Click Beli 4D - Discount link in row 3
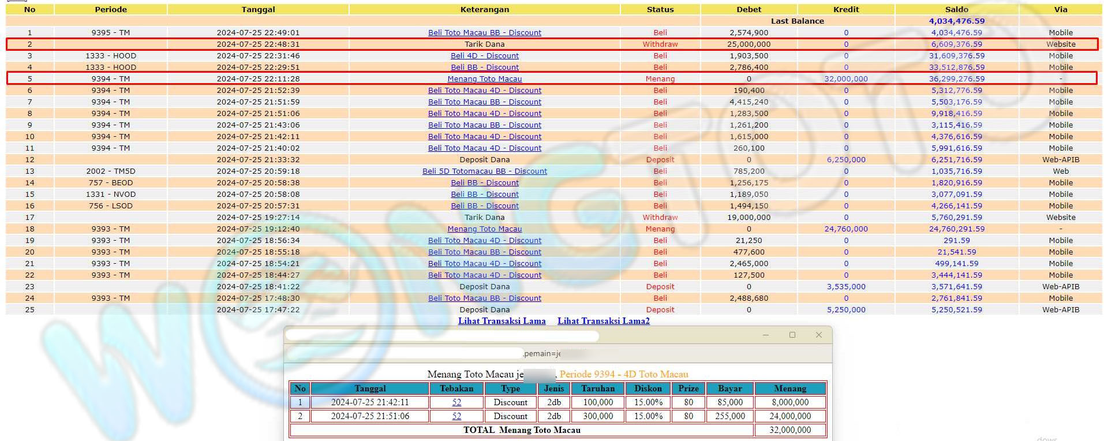Viewport: 1104px width, 441px height. coord(484,56)
